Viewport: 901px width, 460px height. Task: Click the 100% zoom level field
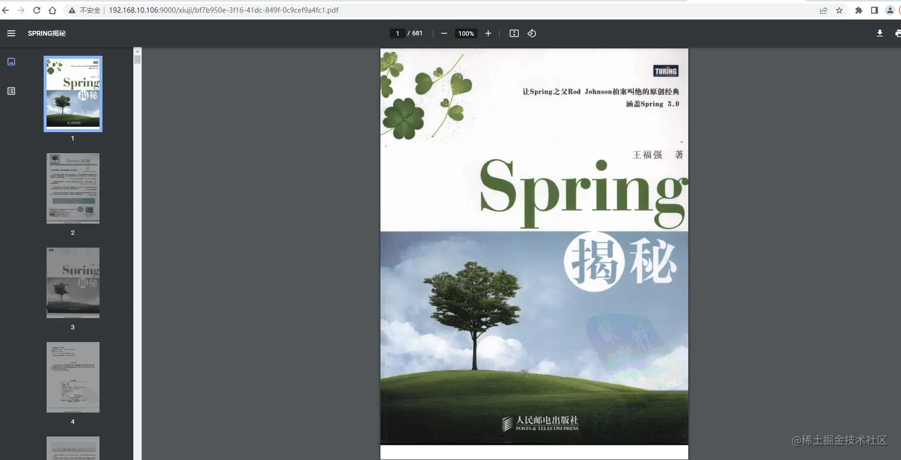pos(466,33)
